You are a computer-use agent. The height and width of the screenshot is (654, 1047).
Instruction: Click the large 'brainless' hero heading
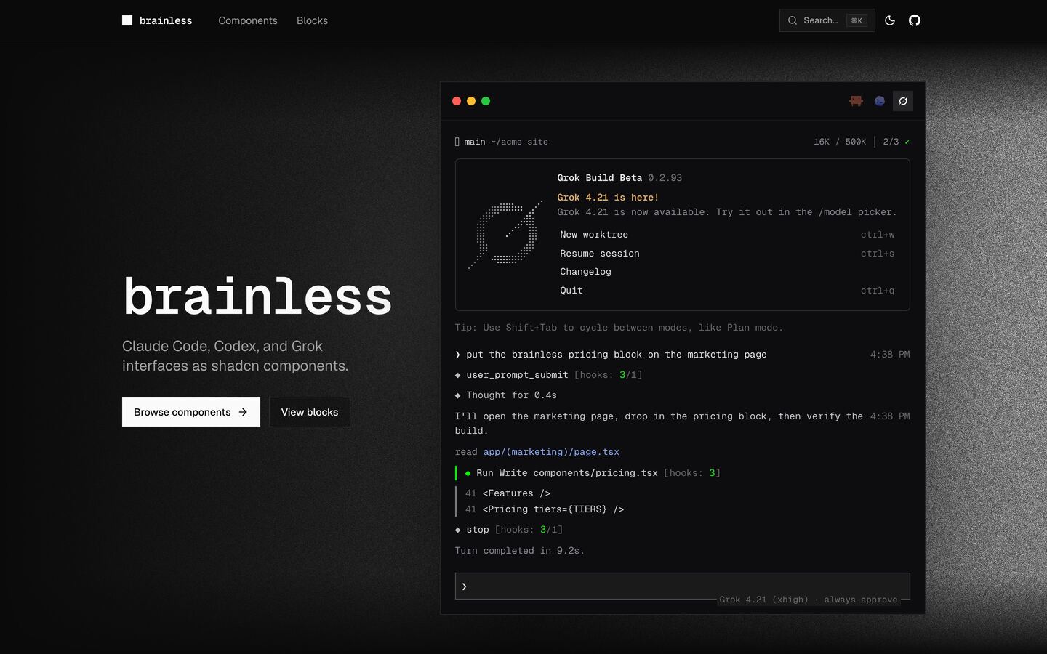[x=257, y=296]
